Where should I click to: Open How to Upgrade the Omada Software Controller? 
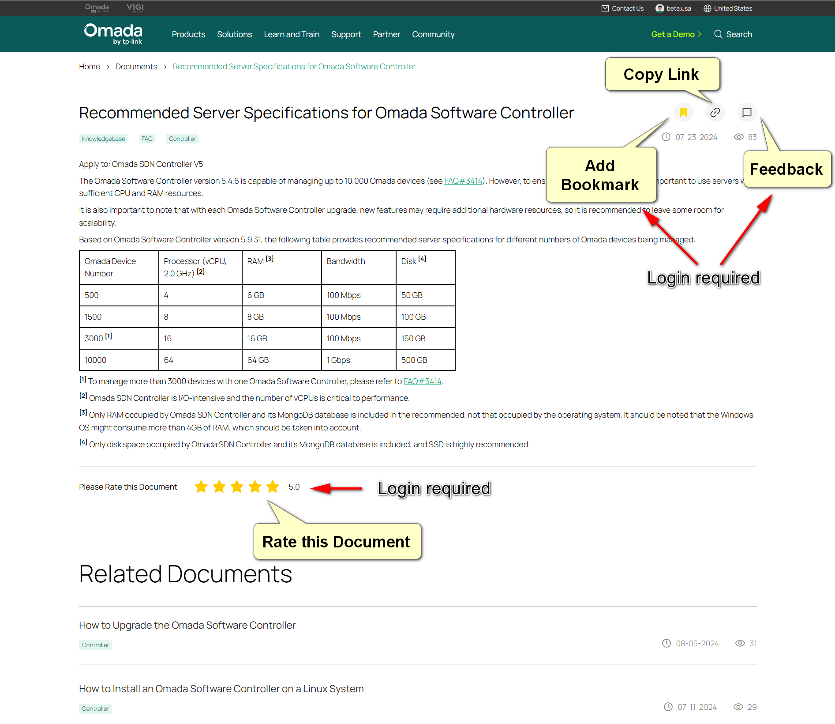[187, 625]
